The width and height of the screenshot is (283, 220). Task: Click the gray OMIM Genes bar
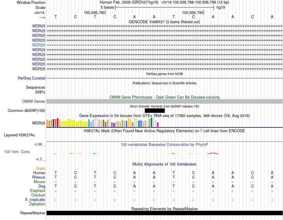[164, 101]
